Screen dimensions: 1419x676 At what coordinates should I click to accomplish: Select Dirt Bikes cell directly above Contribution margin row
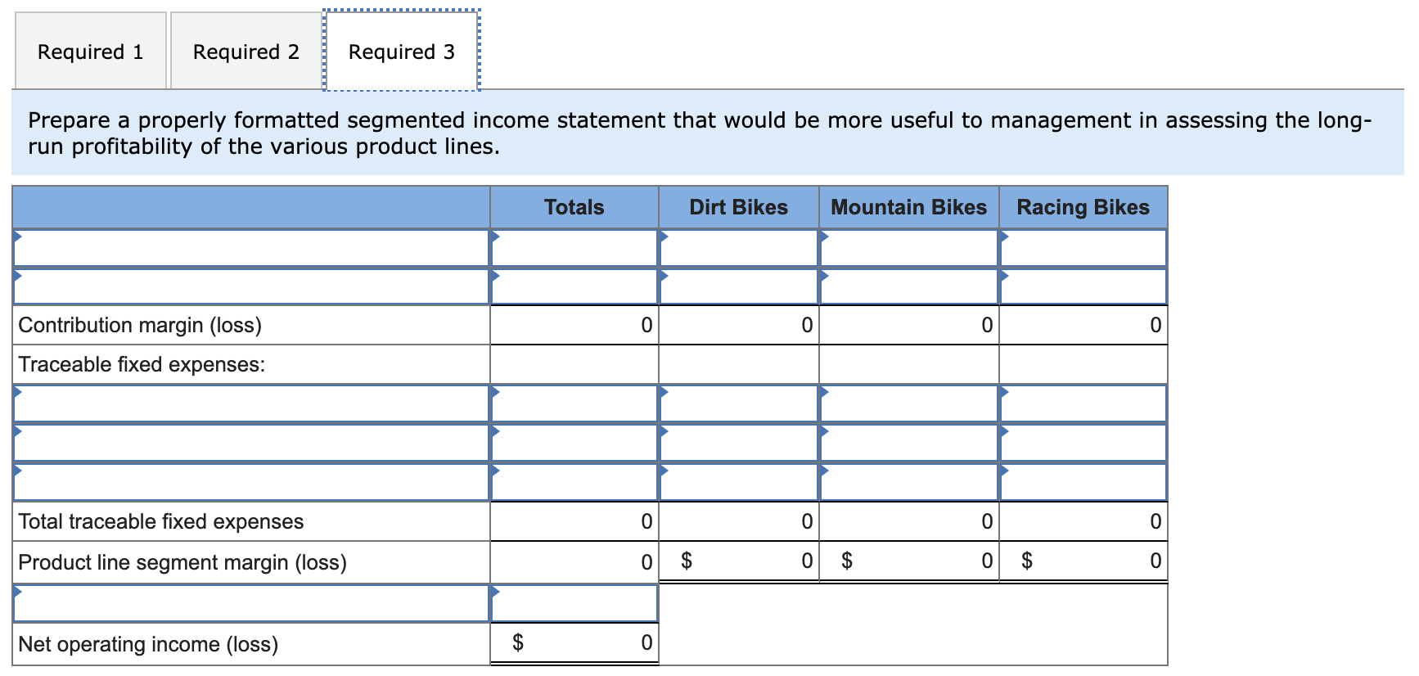tap(739, 286)
